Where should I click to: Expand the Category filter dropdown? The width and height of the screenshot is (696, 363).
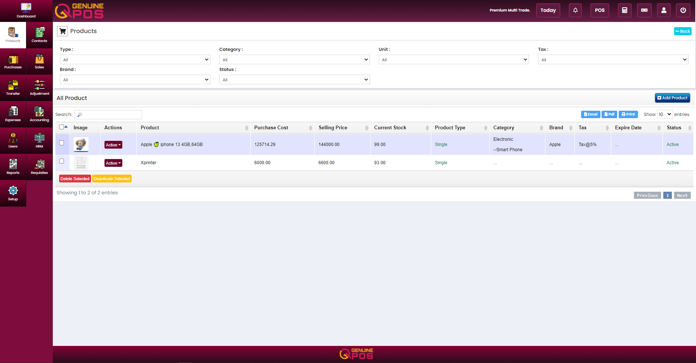294,59
